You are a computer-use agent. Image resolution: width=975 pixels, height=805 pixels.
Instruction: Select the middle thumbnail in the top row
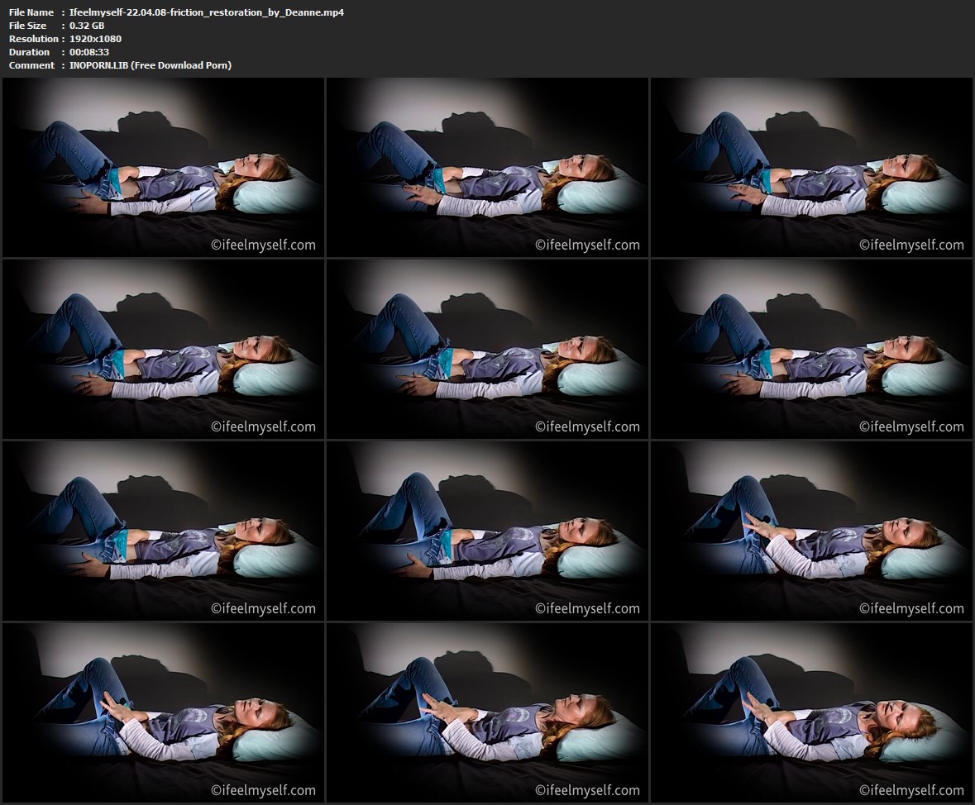point(487,168)
